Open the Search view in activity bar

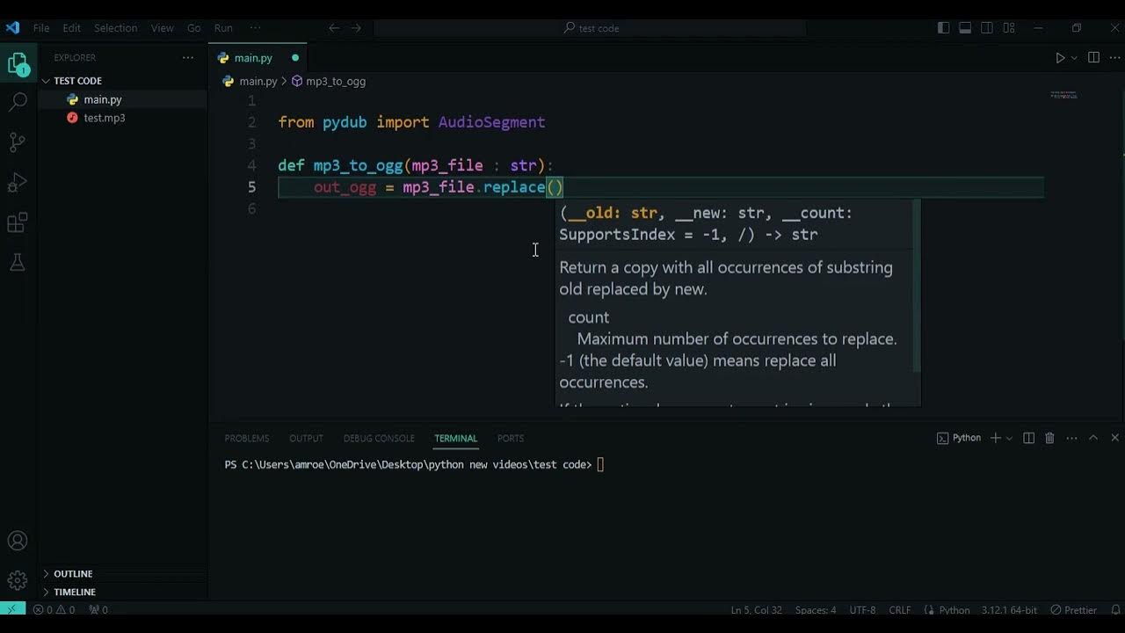pos(18,102)
